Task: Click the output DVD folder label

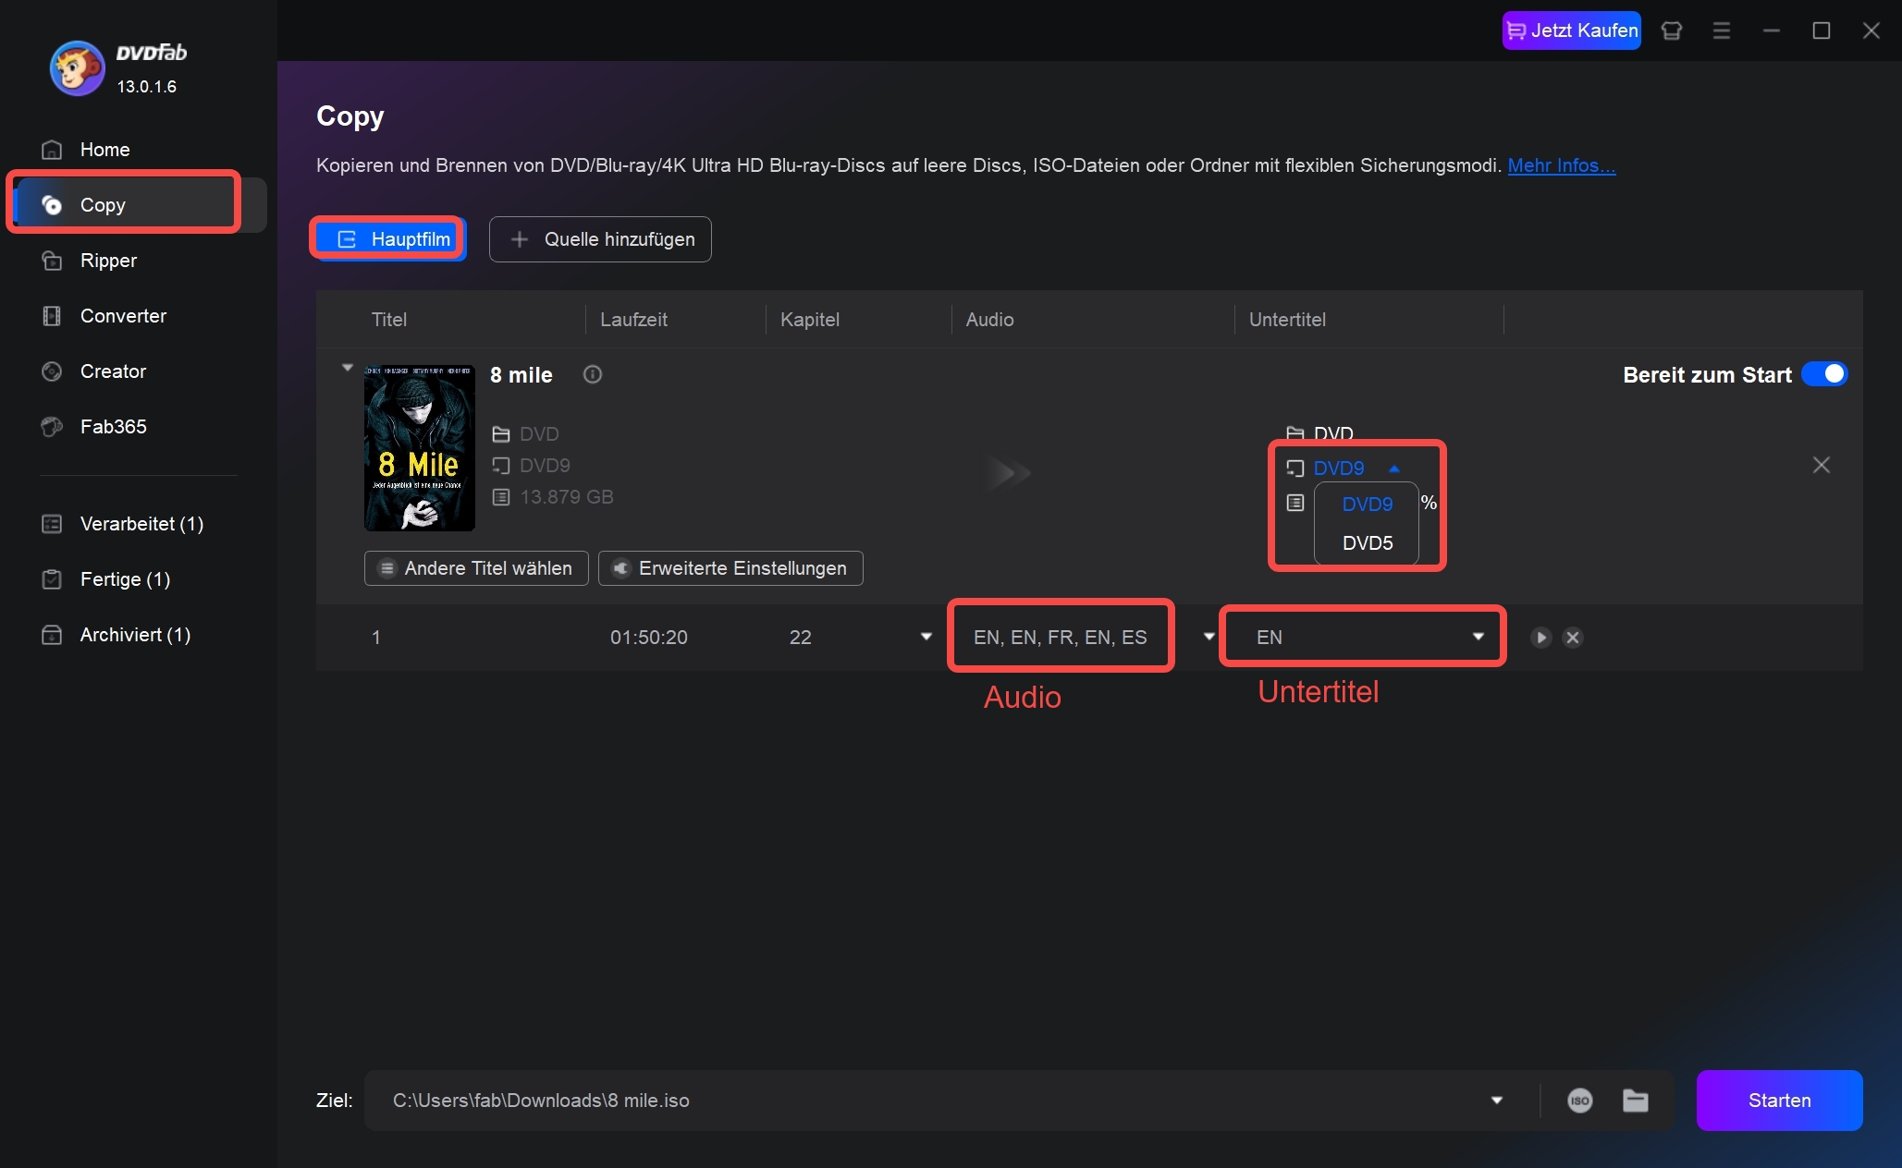Action: point(1332,432)
